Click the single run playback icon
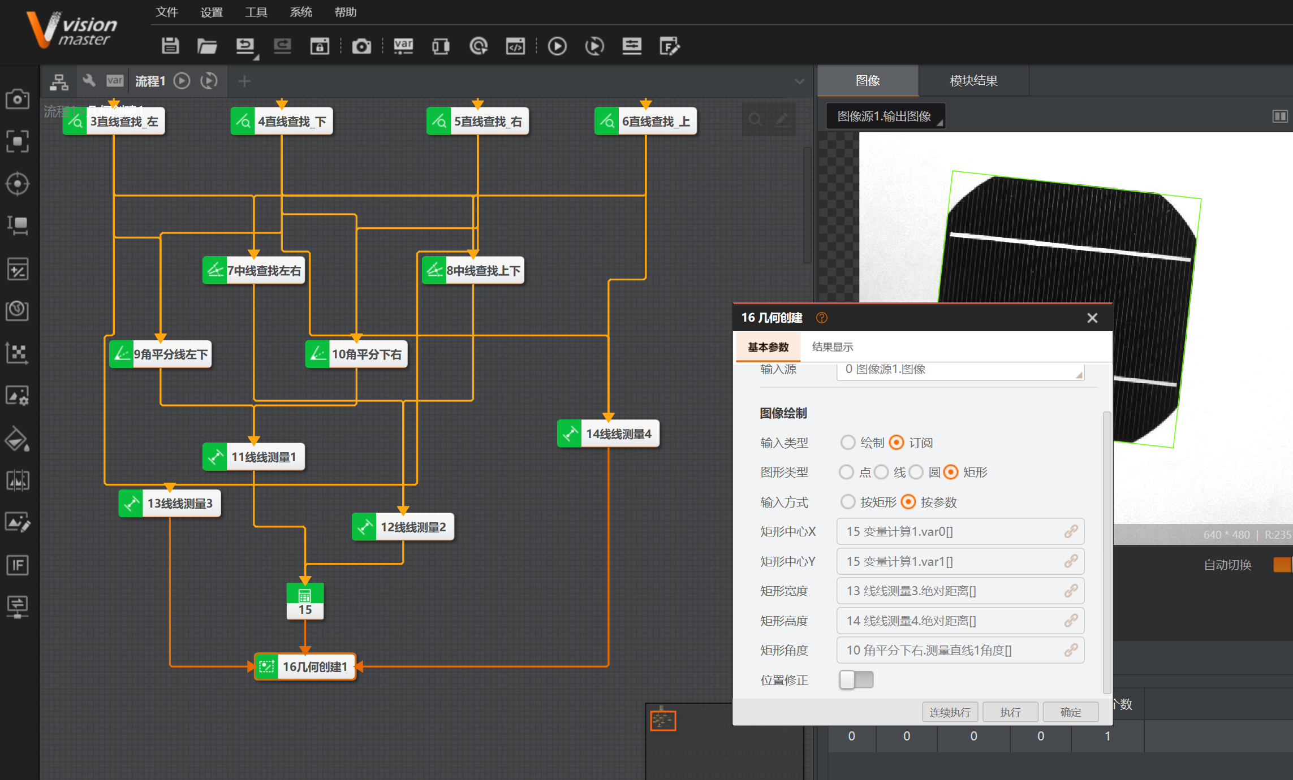This screenshot has height=780, width=1293. coord(557,46)
